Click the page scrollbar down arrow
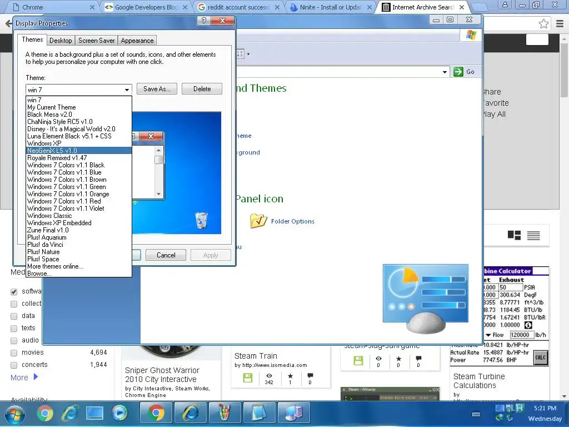 pos(565,396)
